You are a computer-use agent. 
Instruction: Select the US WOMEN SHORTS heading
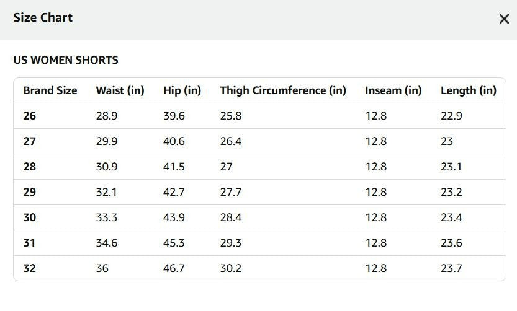[66, 60]
